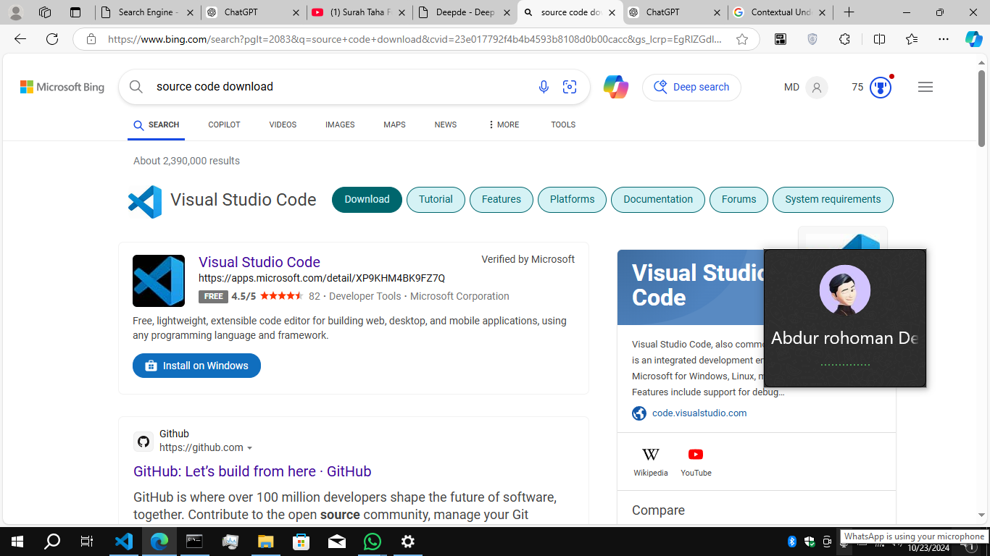Refresh the current page
990x556 pixels.
coord(52,39)
